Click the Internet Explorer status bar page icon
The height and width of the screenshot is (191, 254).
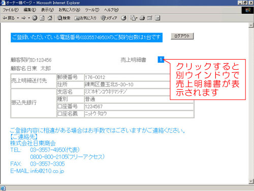(x=3, y=188)
